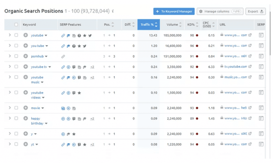Check the youtube row checkbox
Image resolution: width=273 pixels, height=163 pixels.
click(x=16, y=35)
